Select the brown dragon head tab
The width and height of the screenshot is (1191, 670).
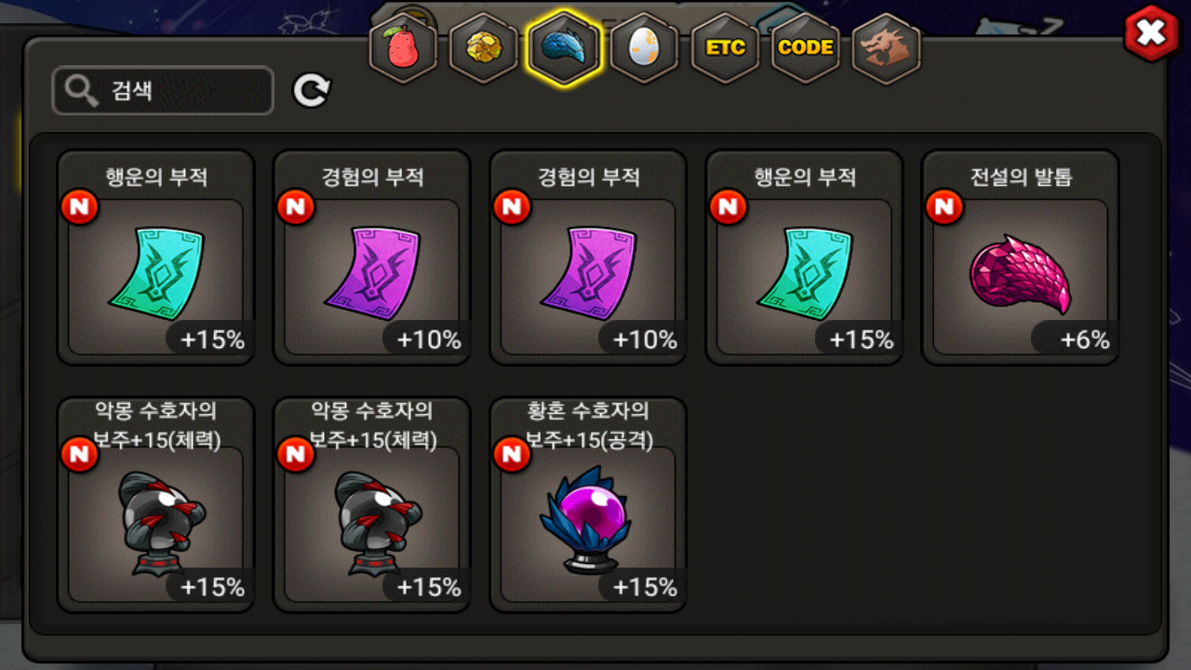click(886, 49)
